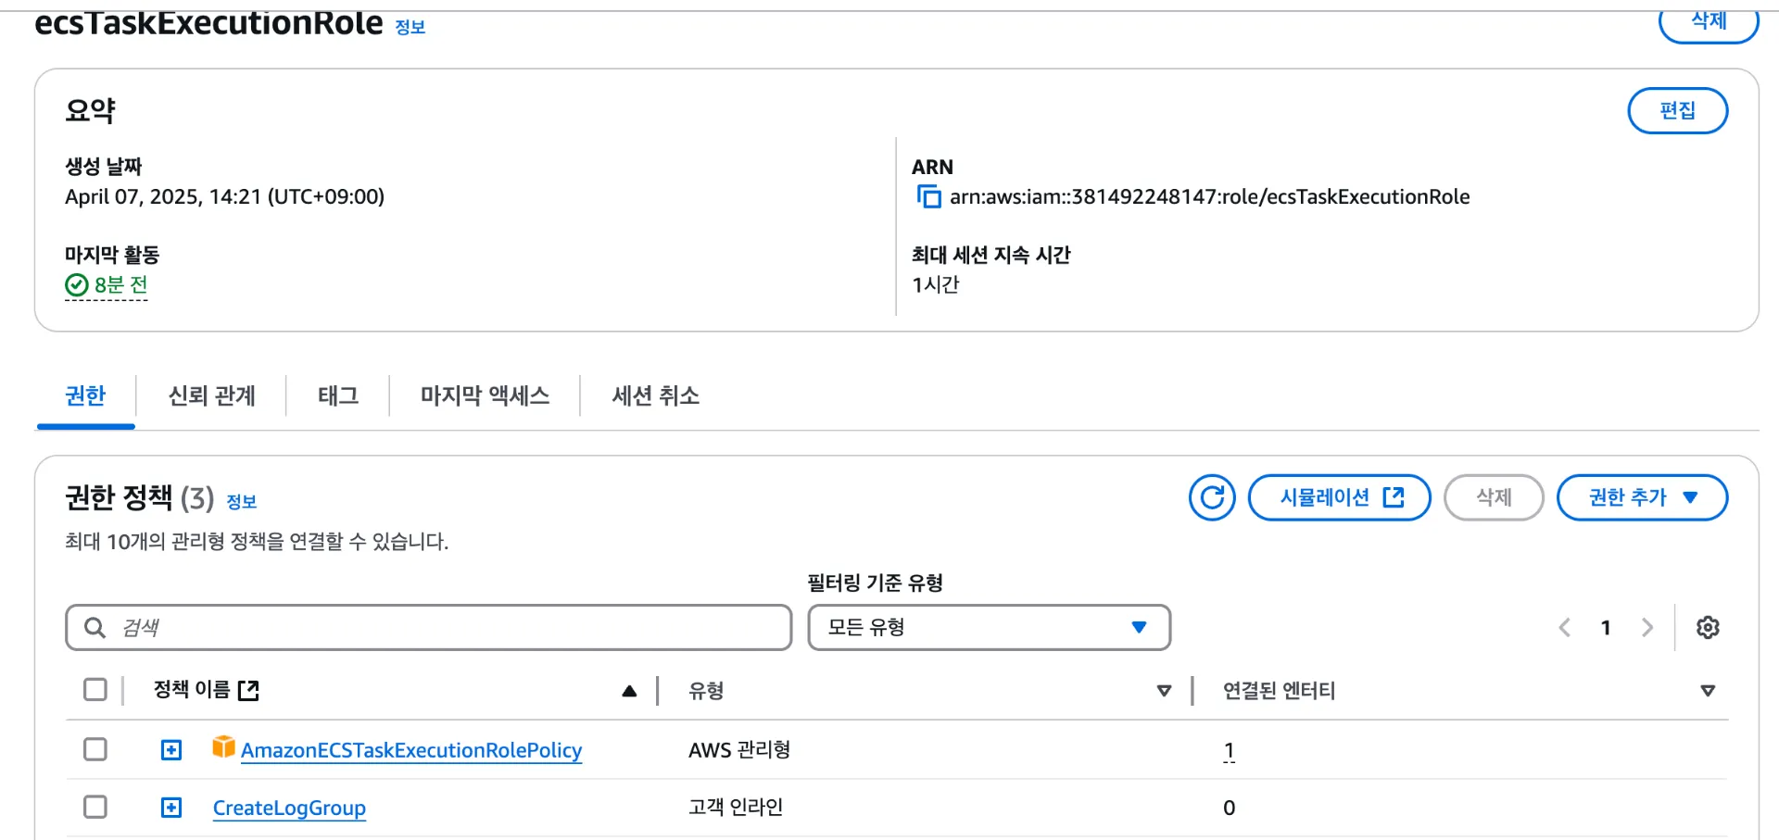The image size is (1779, 840).
Task: Sort by 연결된 엔터티 column arrow
Action: click(1708, 691)
